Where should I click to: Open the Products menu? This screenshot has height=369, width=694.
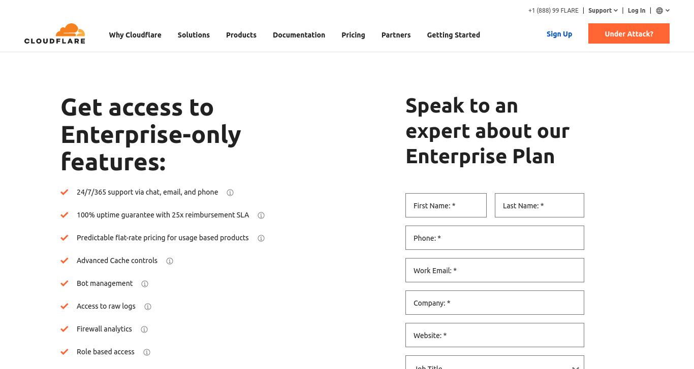pos(241,35)
